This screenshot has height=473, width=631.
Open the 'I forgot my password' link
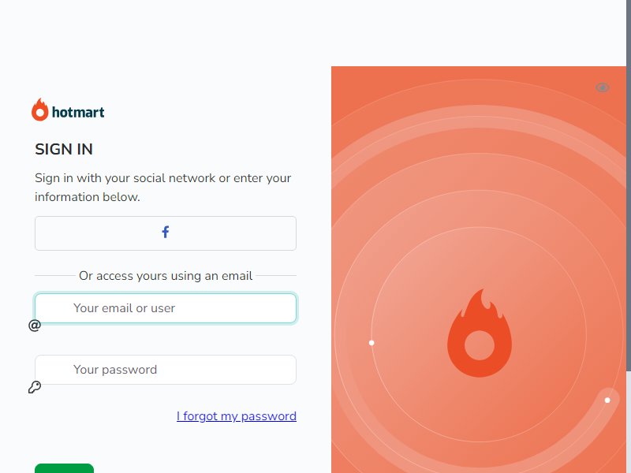click(237, 416)
